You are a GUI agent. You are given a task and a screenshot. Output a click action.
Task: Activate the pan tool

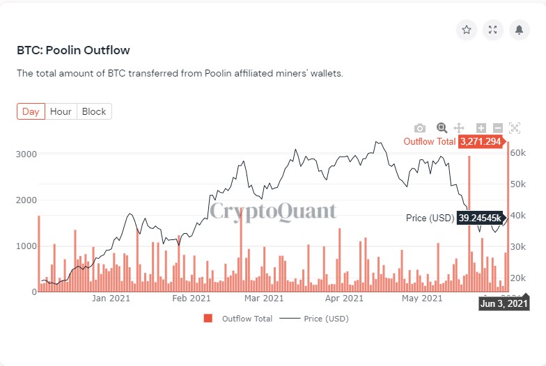[460, 128]
